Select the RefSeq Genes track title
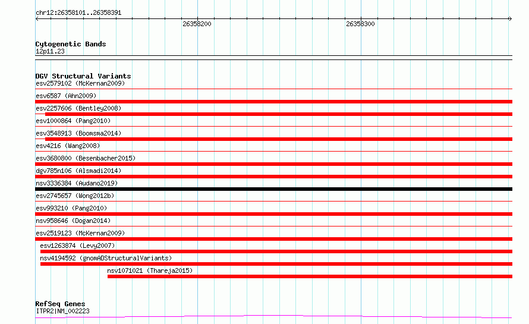Image resolution: width=529 pixels, height=324 pixels. point(61,304)
